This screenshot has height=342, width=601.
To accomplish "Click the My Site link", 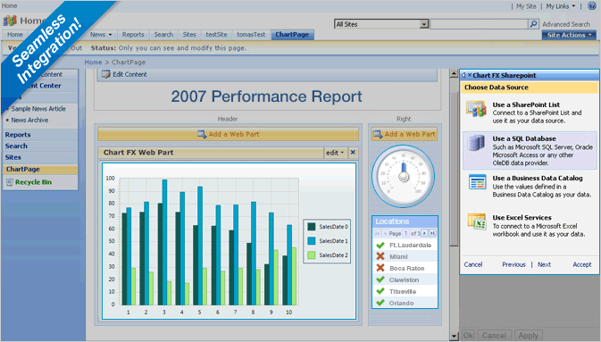I will point(526,6).
